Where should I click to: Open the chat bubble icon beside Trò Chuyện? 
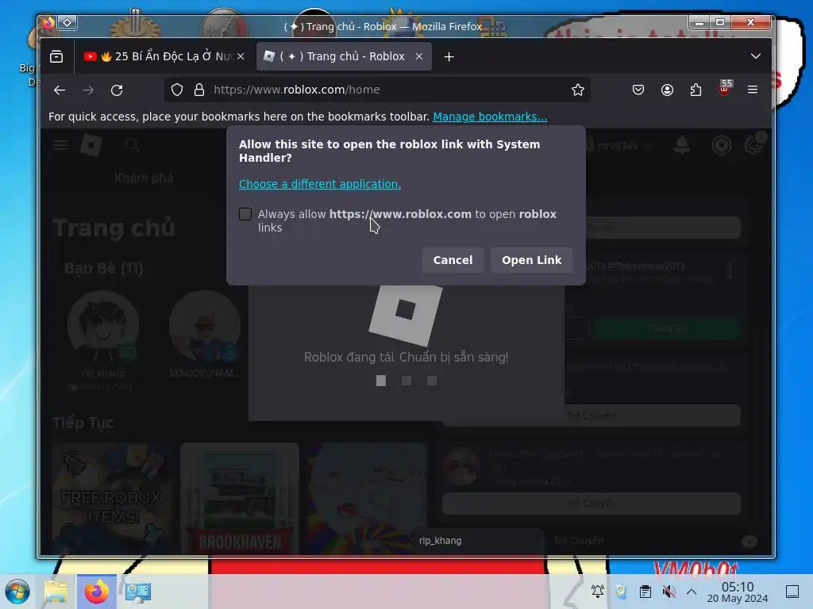pos(749,541)
